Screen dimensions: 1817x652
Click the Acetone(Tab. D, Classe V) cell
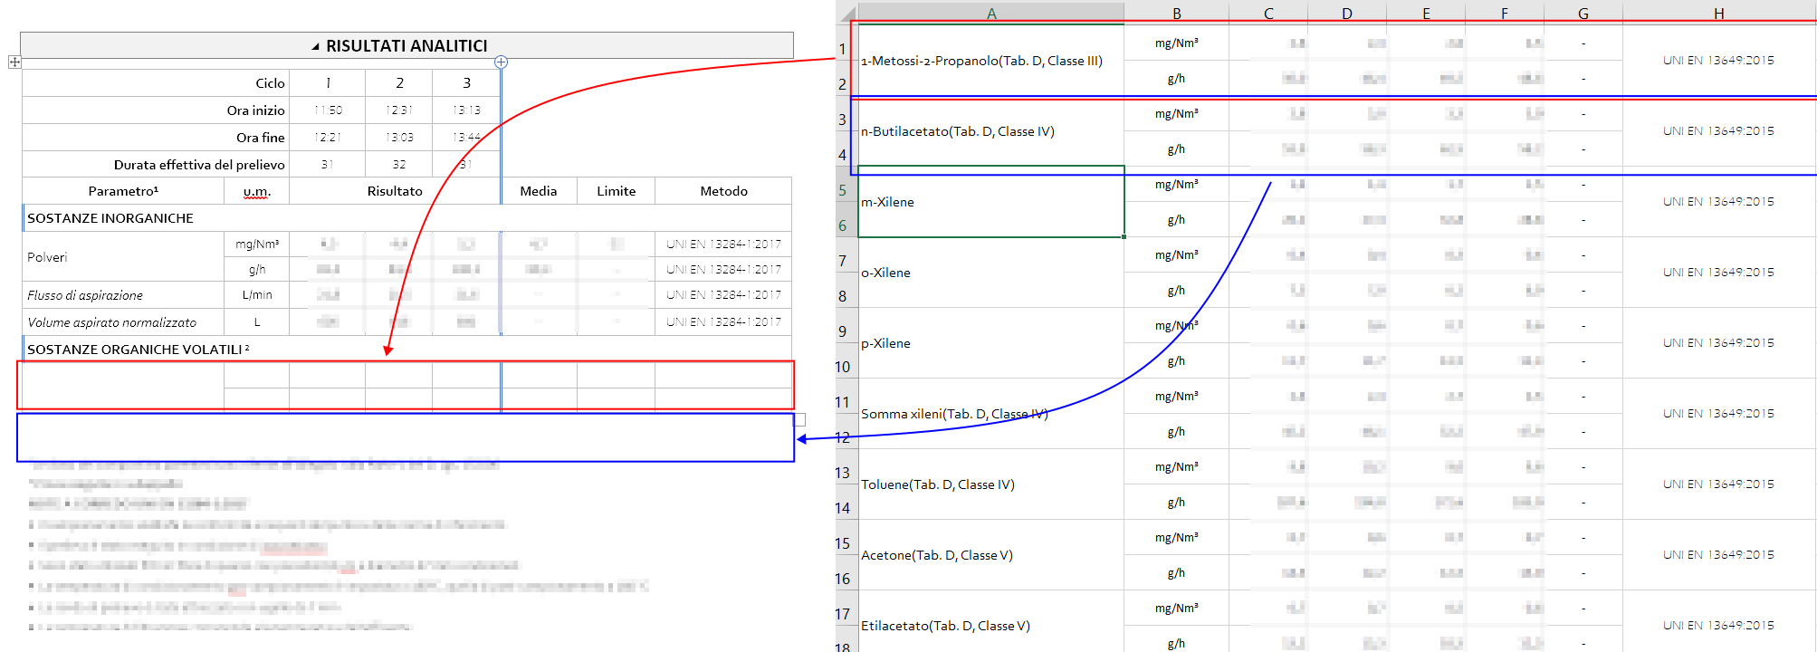991,555
